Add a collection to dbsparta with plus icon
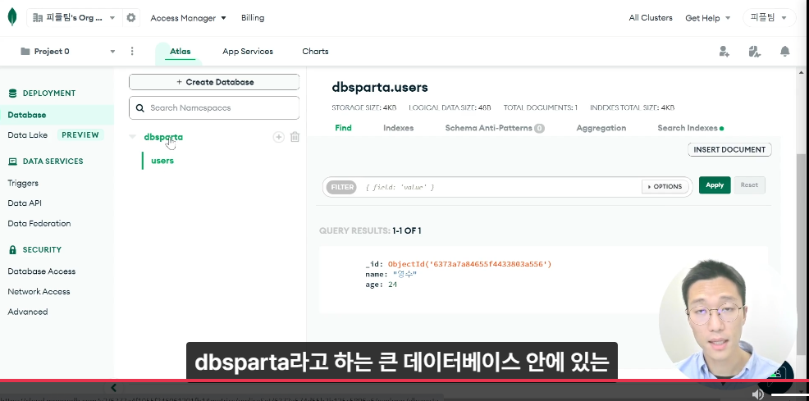Viewport: 809px width, 401px height. (279, 137)
